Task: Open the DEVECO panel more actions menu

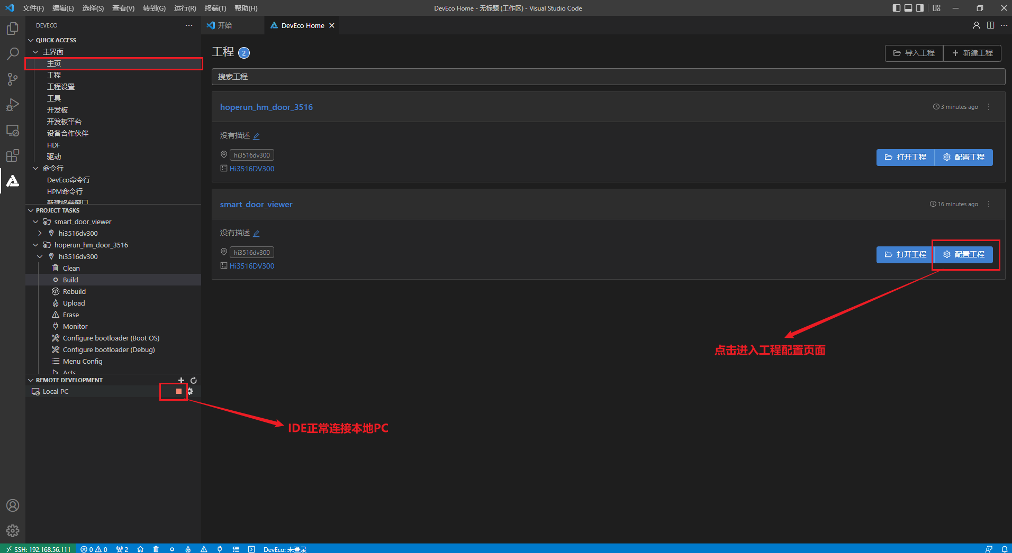Action: click(x=189, y=25)
